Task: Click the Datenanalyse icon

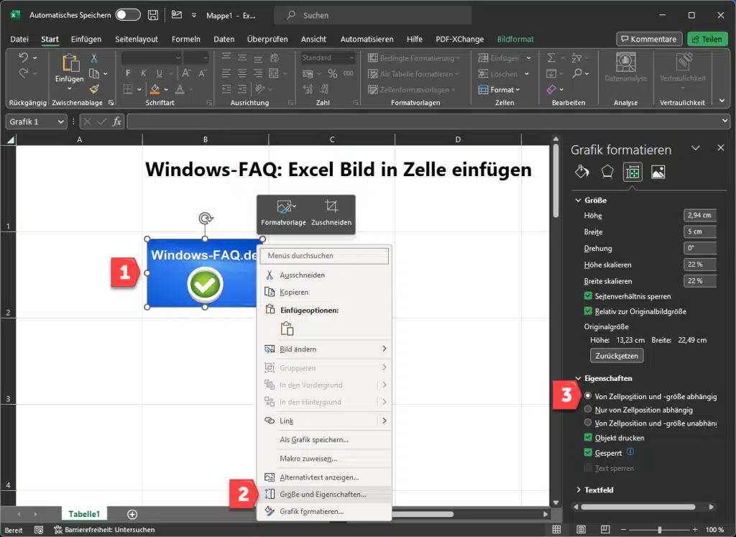Action: tap(625, 63)
